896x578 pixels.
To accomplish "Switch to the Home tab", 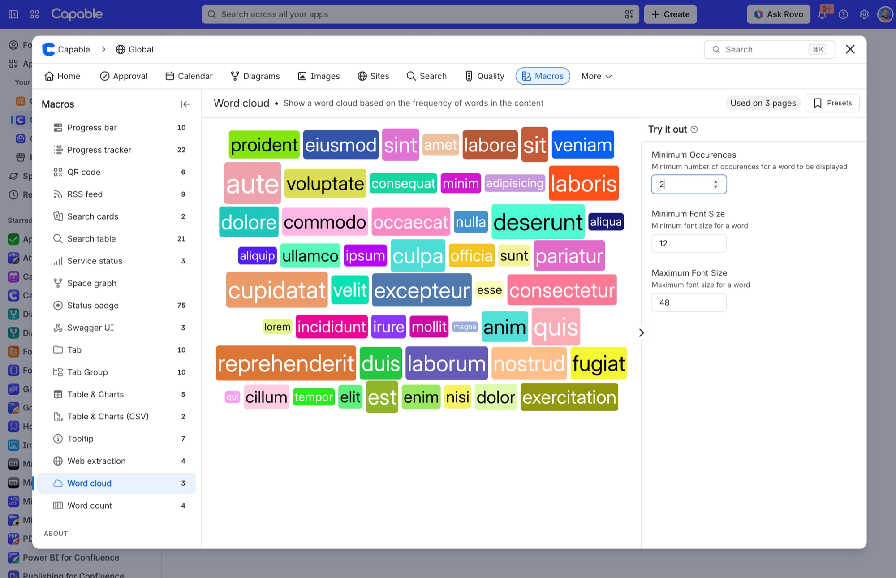I will click(62, 76).
